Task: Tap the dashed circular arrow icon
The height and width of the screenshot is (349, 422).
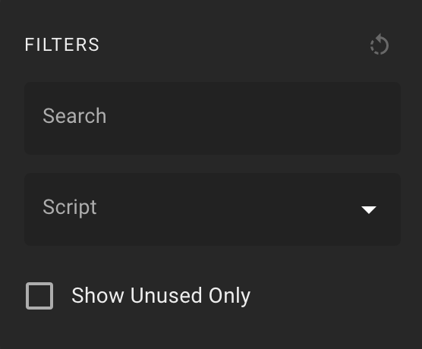Action: click(379, 45)
